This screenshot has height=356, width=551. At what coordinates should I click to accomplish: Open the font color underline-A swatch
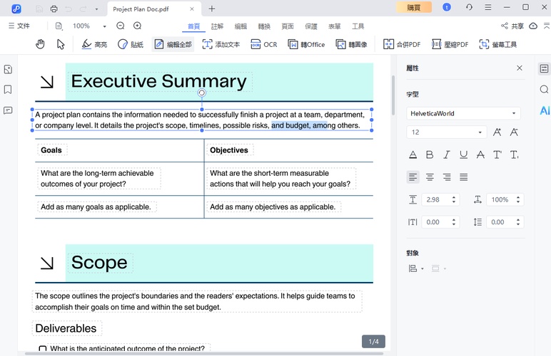pyautogui.click(x=413, y=155)
